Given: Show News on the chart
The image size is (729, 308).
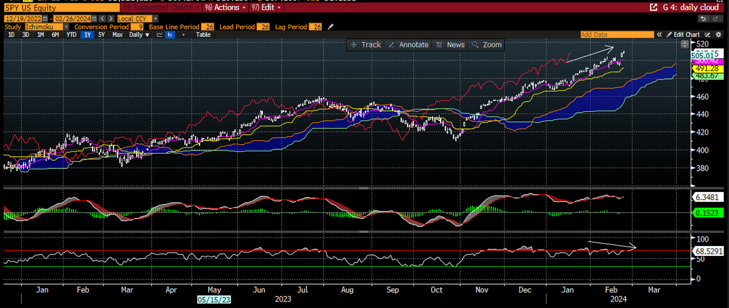Looking at the screenshot, I should pyautogui.click(x=450, y=45).
